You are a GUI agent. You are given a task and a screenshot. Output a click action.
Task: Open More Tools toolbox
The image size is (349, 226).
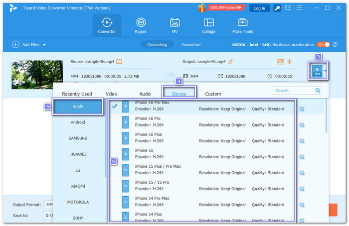click(x=243, y=25)
